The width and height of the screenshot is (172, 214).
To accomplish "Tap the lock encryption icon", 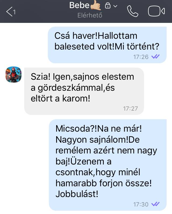I will [x=108, y=6].
